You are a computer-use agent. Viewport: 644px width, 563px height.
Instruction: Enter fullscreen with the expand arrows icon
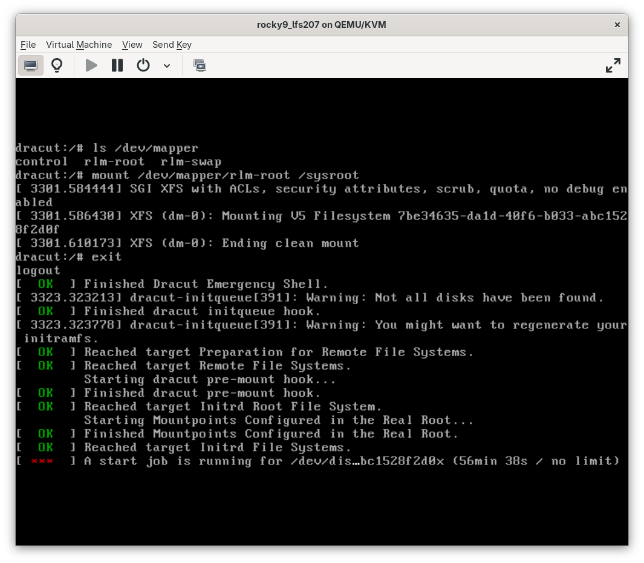[x=613, y=64]
